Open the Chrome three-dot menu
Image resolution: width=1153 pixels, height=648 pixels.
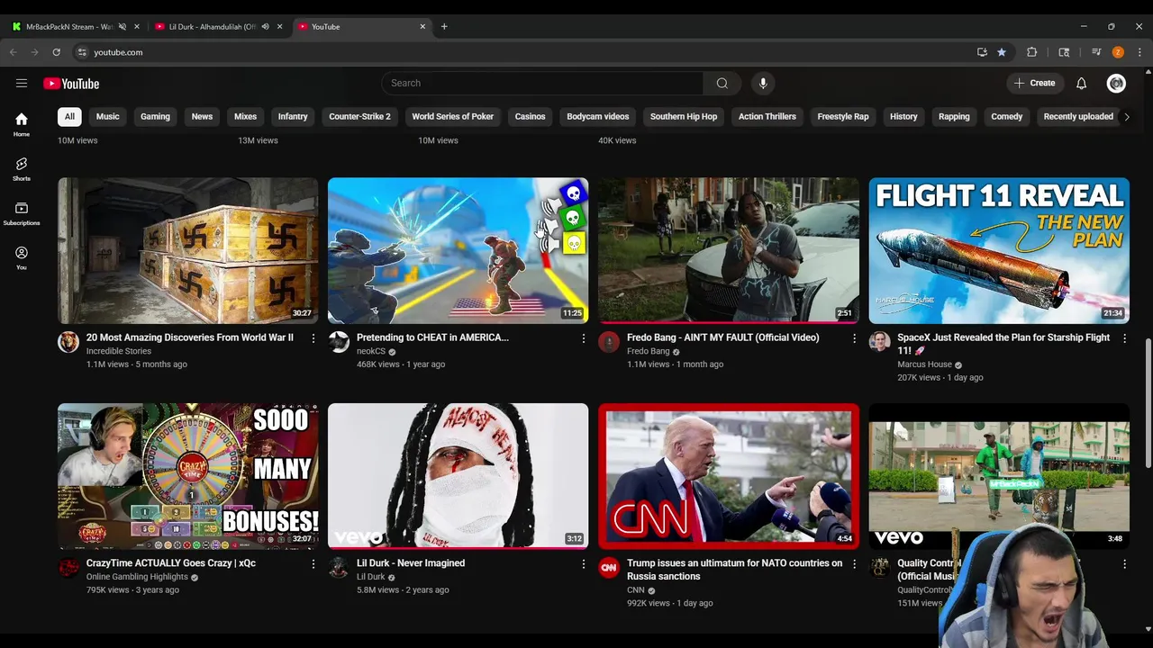pyautogui.click(x=1139, y=52)
